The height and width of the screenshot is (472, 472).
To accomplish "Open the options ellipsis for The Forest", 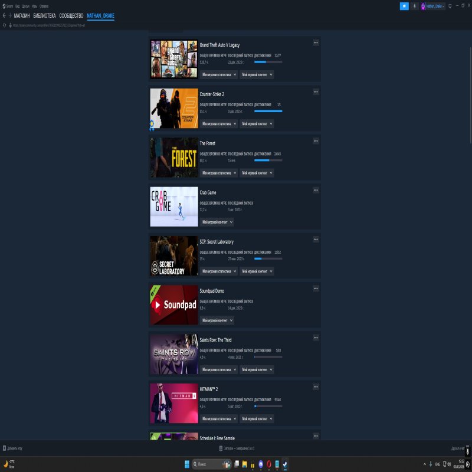I will click(x=316, y=142).
